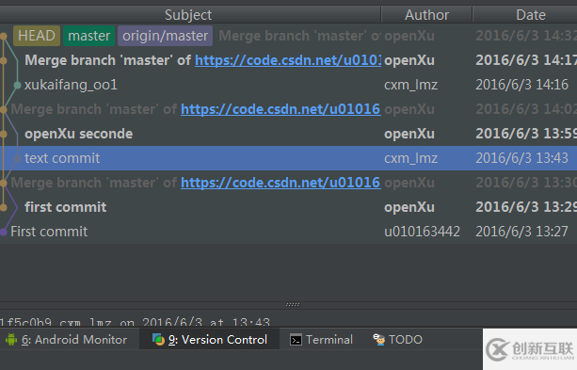This screenshot has width=577, height=370.
Task: Click the green master branch label
Action: point(89,36)
